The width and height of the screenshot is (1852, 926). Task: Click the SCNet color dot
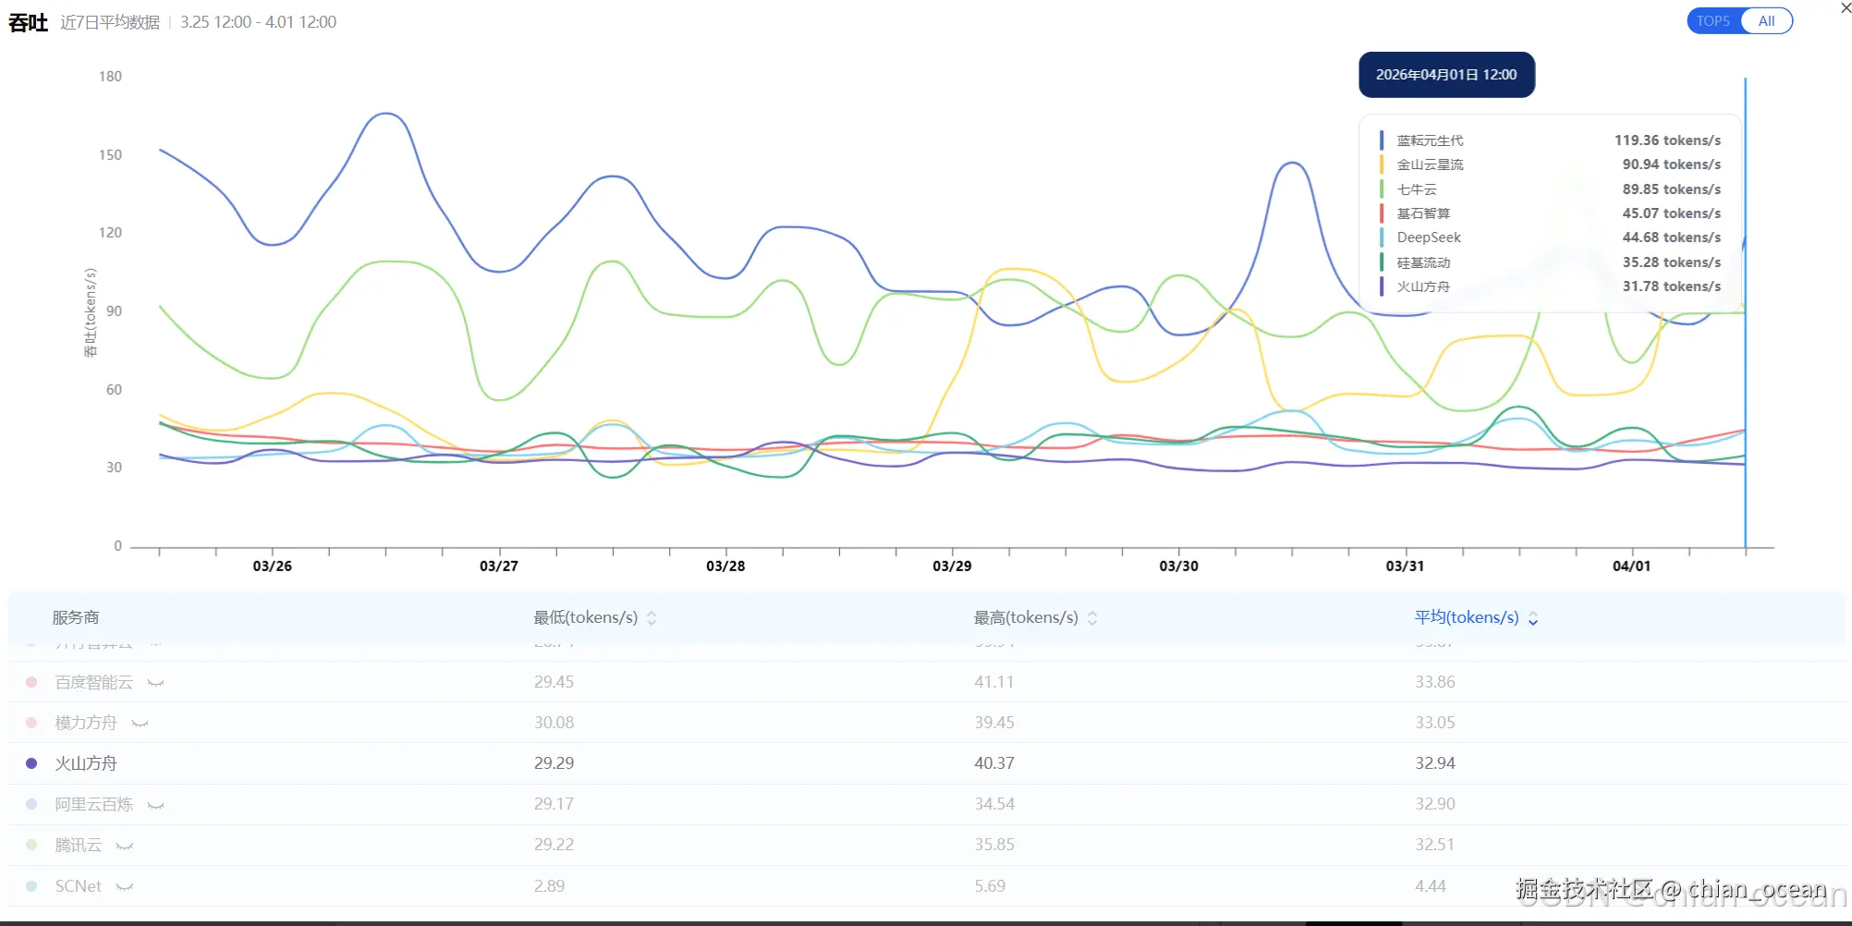pyautogui.click(x=31, y=886)
